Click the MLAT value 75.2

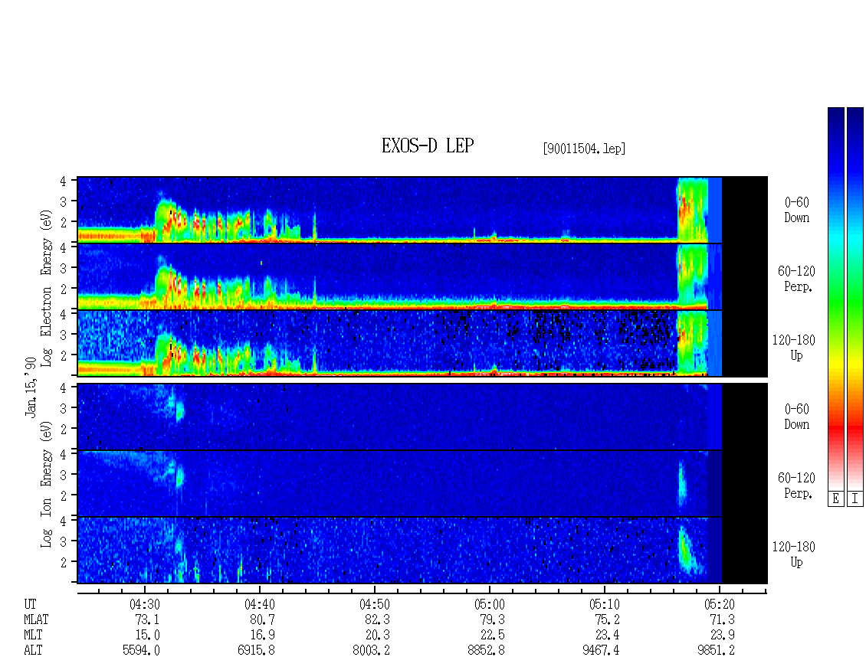(x=607, y=619)
